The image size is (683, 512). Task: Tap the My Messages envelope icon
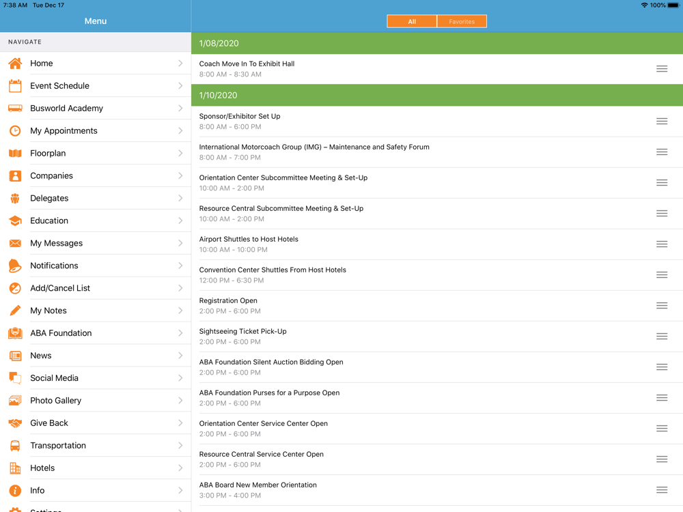(15, 244)
